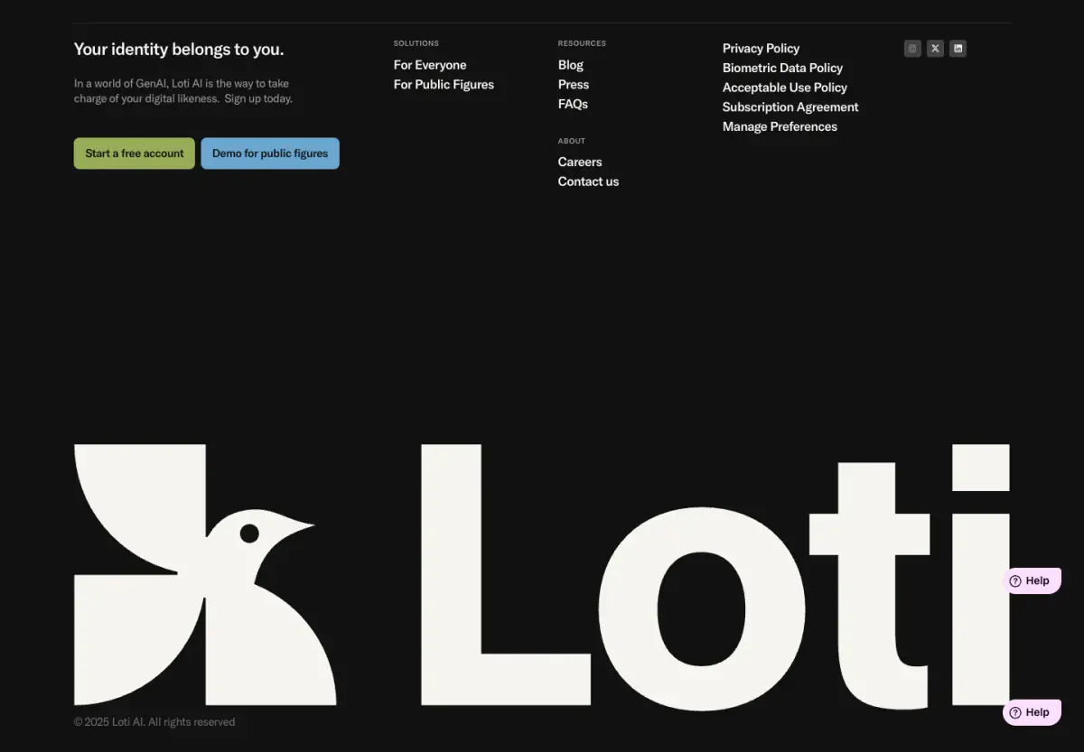The image size is (1084, 752).
Task: Open Manage Preferences
Action: (780, 127)
